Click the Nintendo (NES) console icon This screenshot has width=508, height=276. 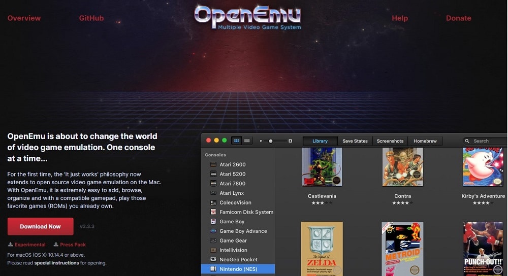click(213, 269)
